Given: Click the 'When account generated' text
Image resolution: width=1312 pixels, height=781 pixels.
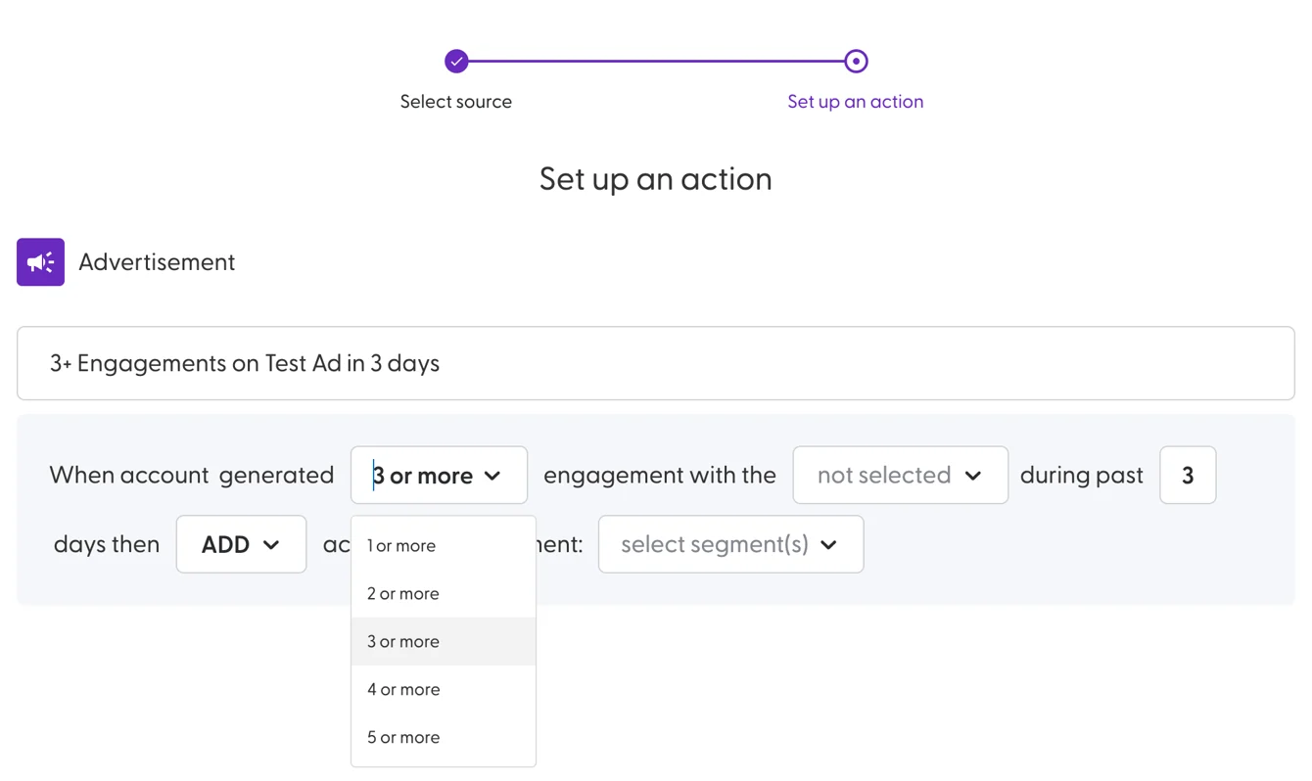Looking at the screenshot, I should 192,476.
